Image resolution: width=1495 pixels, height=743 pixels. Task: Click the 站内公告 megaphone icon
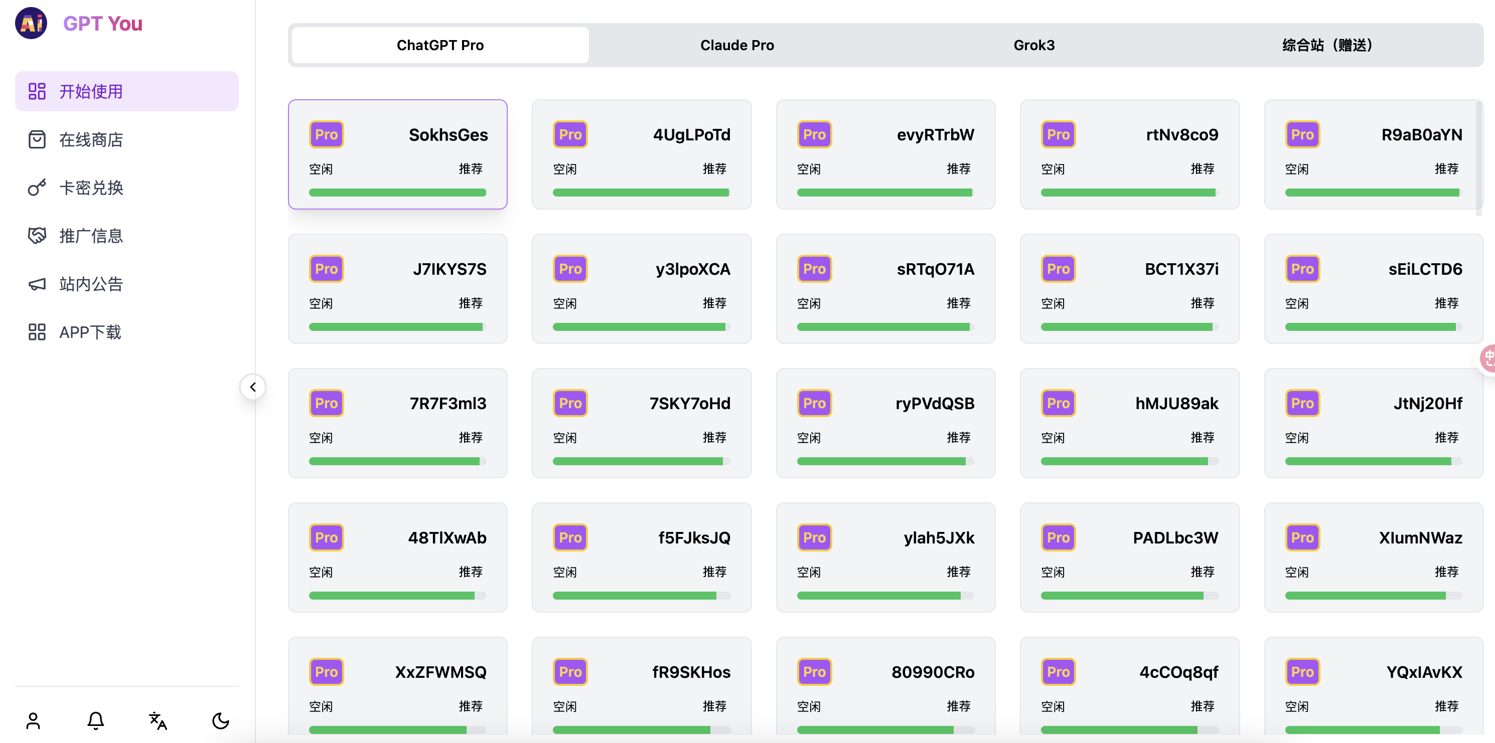(37, 284)
